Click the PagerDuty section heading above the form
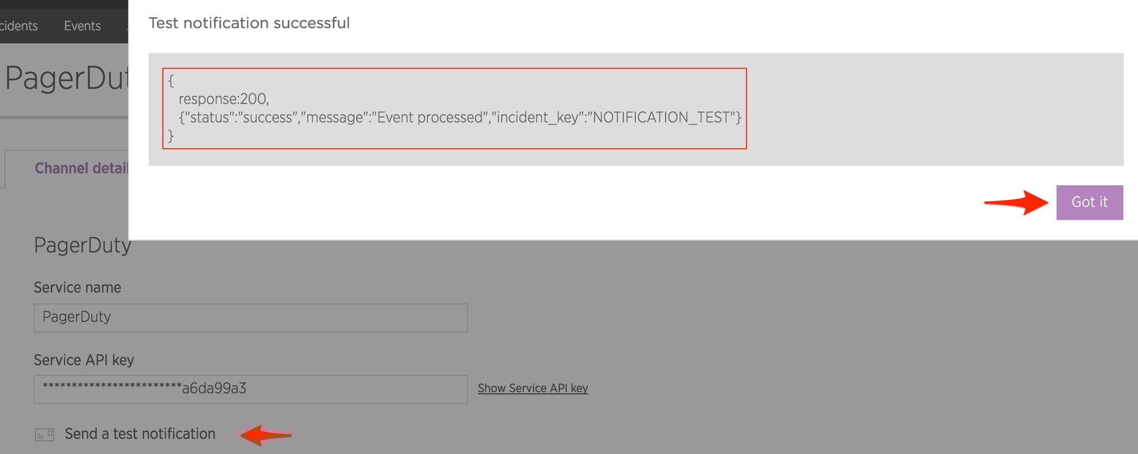This screenshot has width=1138, height=454. point(82,245)
